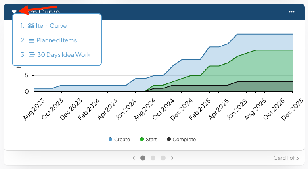
Task: Go to next card with right chevron
Action: click(x=172, y=158)
